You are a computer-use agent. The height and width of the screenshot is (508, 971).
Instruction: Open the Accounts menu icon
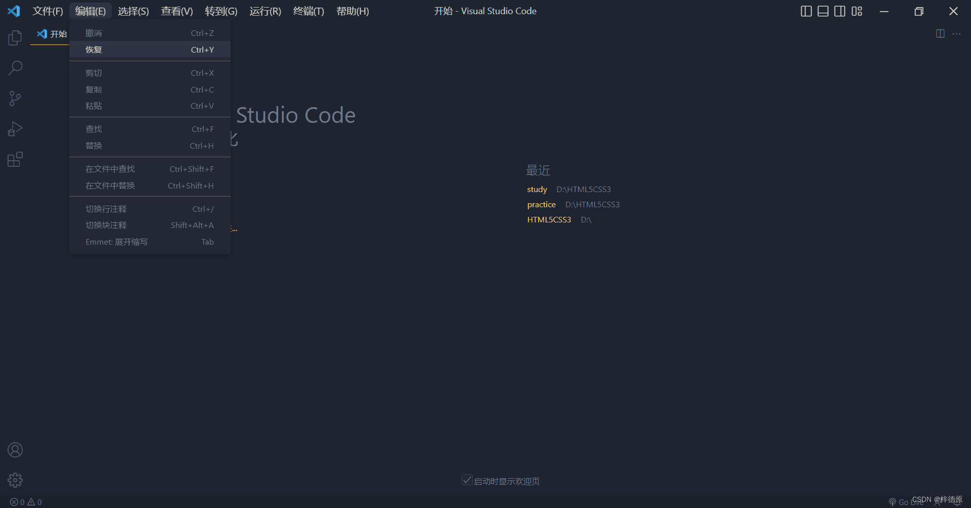pos(15,450)
